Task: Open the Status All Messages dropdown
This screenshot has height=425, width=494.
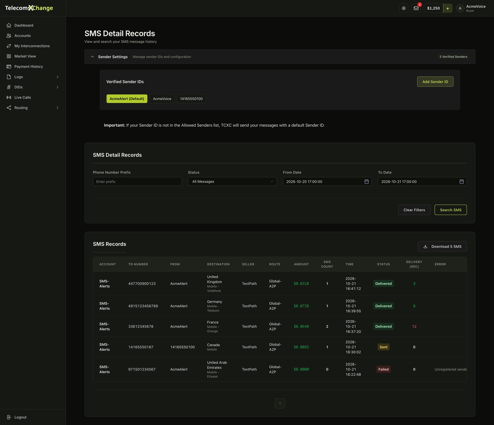Action: coord(232,181)
